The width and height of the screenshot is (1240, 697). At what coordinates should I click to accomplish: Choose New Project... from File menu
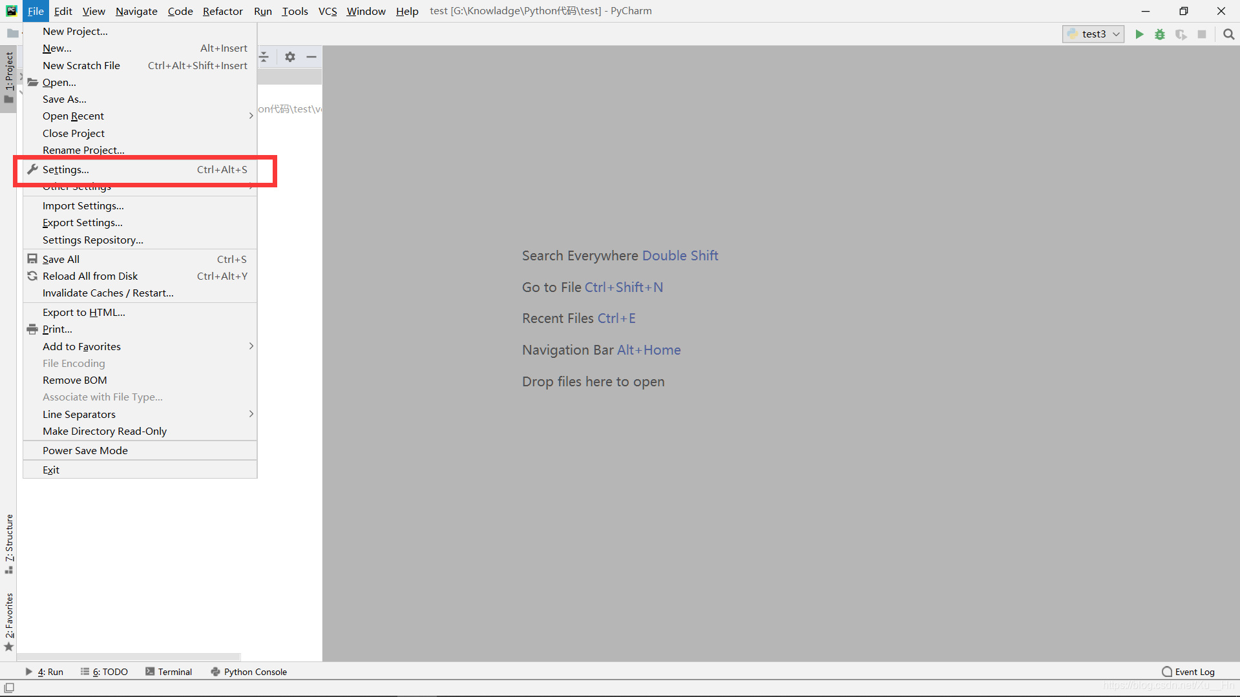140,32
